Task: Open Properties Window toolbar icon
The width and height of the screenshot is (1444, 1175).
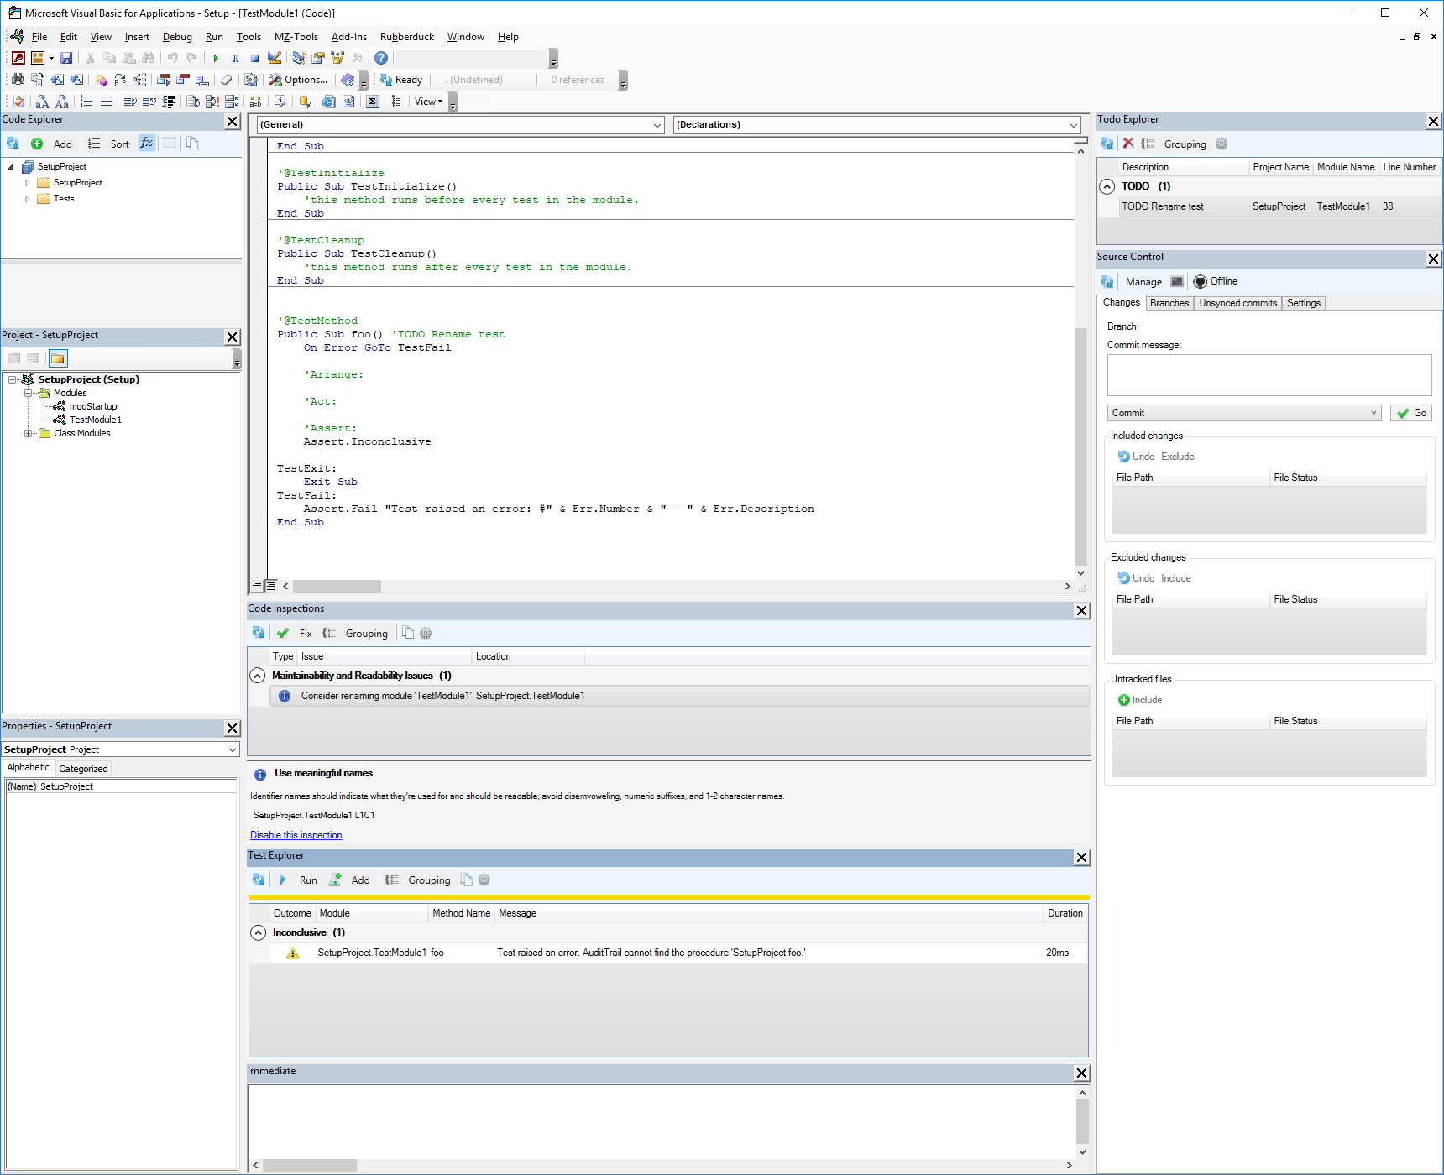Action: pyautogui.click(x=318, y=58)
